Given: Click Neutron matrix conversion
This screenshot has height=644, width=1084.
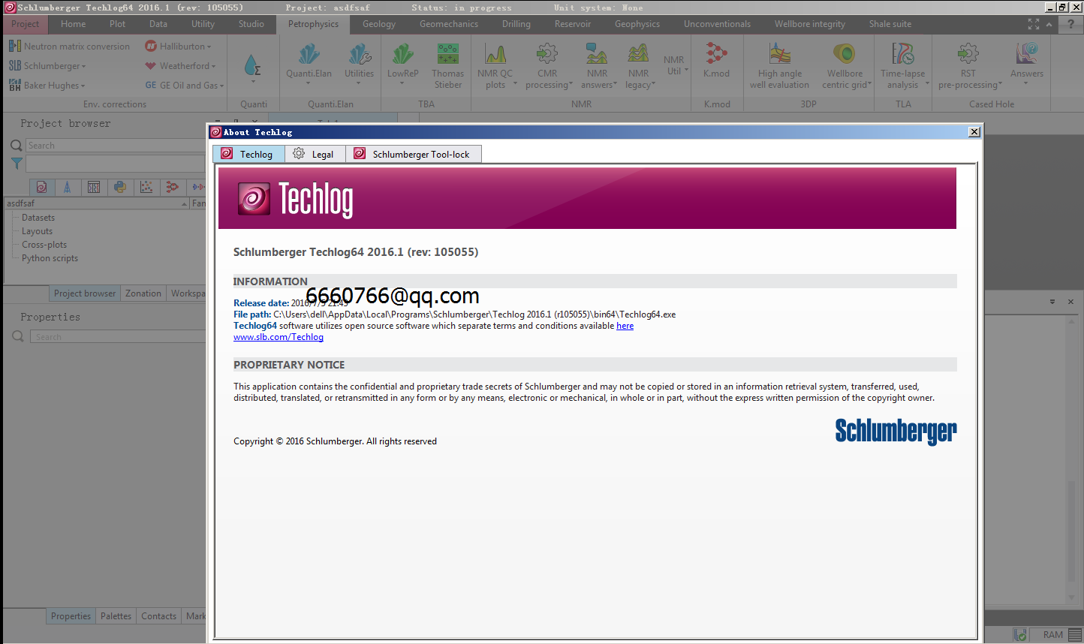Looking at the screenshot, I should [69, 47].
